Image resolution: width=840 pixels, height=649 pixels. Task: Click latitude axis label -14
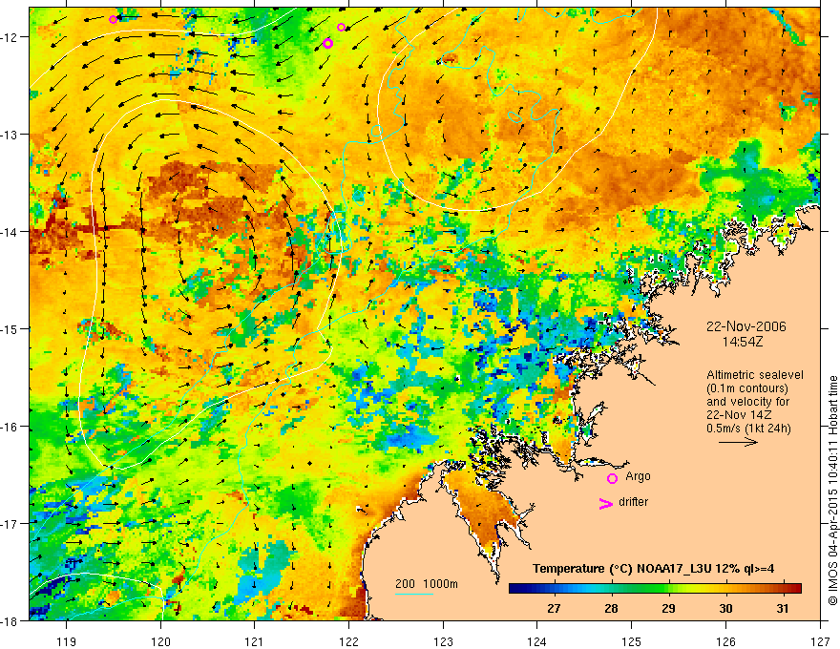[10, 232]
